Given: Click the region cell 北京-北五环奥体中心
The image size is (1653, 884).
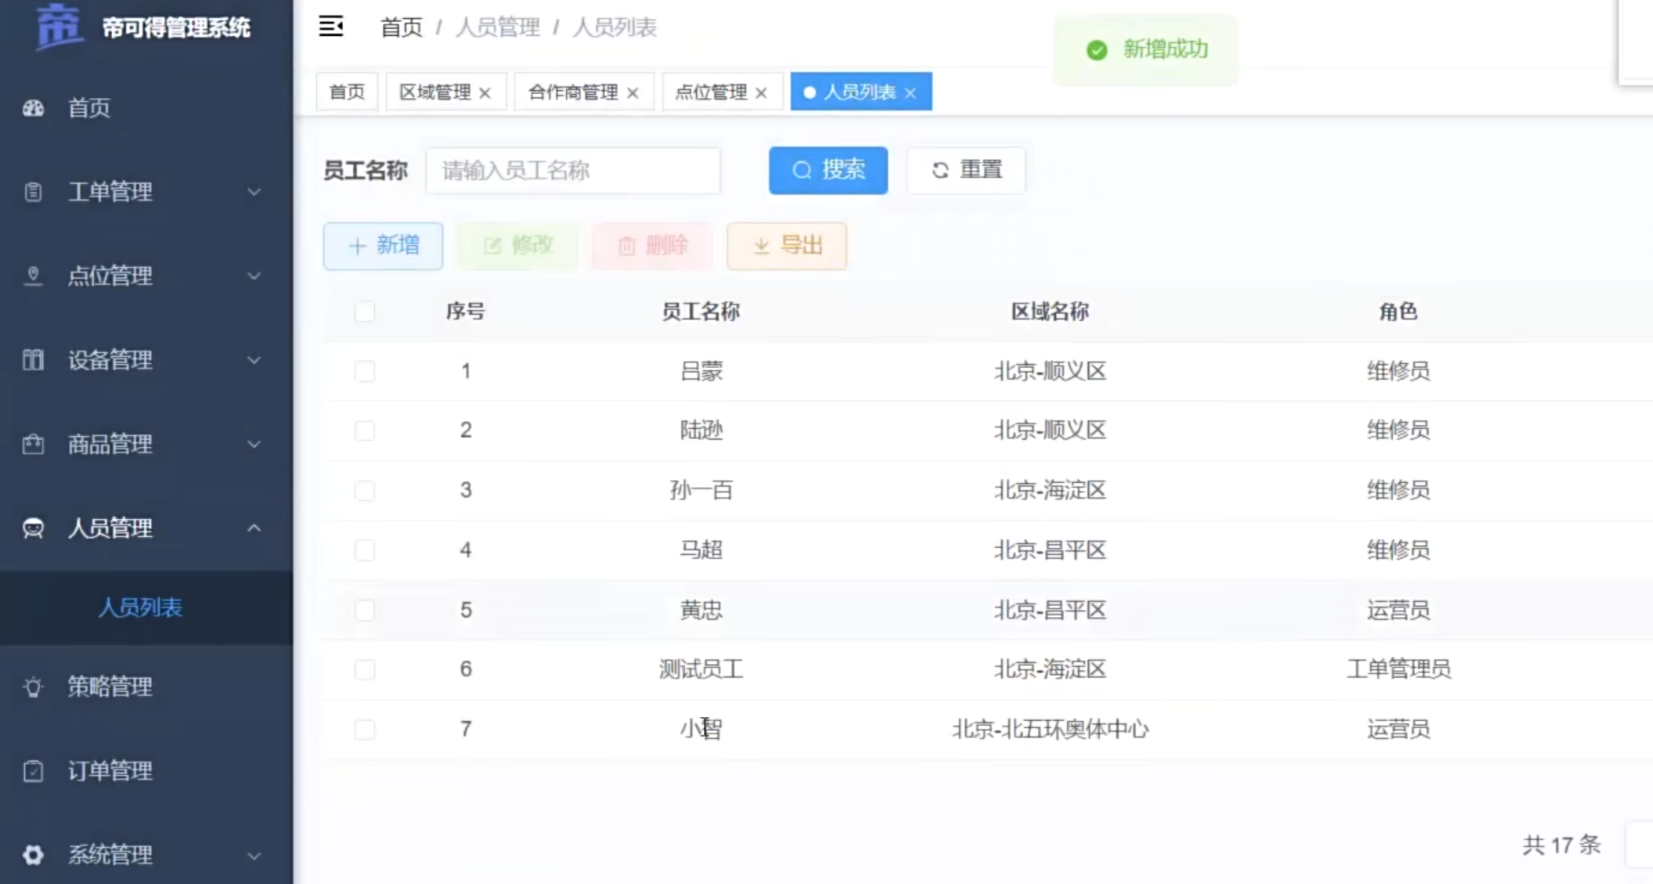Looking at the screenshot, I should click(x=1050, y=729).
